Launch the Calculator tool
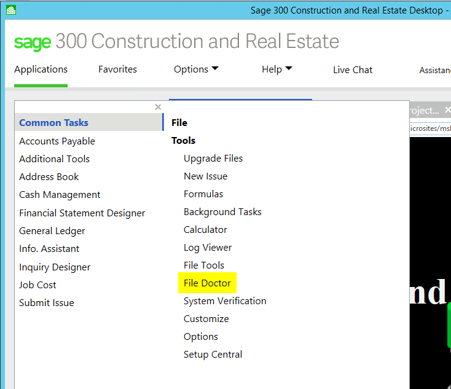Screen dimensions: 451x389 (x=205, y=230)
